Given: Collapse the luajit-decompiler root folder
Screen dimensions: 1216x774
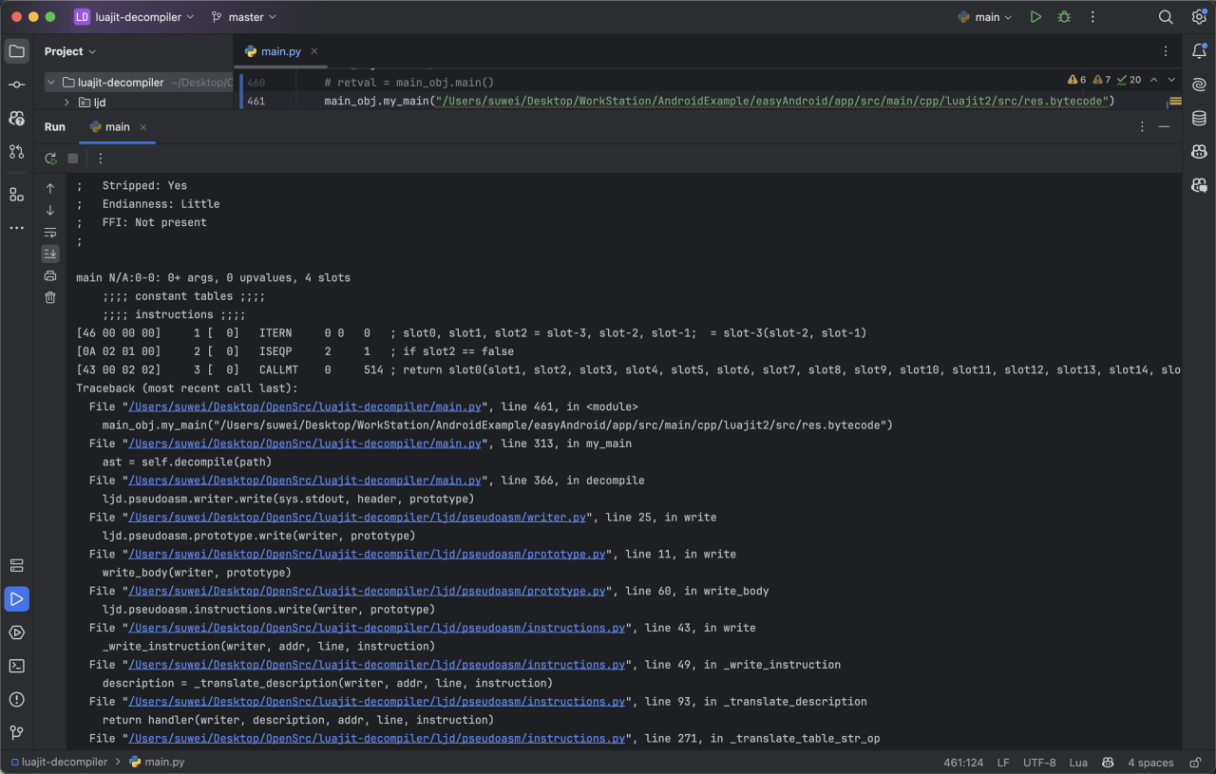Looking at the screenshot, I should pos(53,83).
